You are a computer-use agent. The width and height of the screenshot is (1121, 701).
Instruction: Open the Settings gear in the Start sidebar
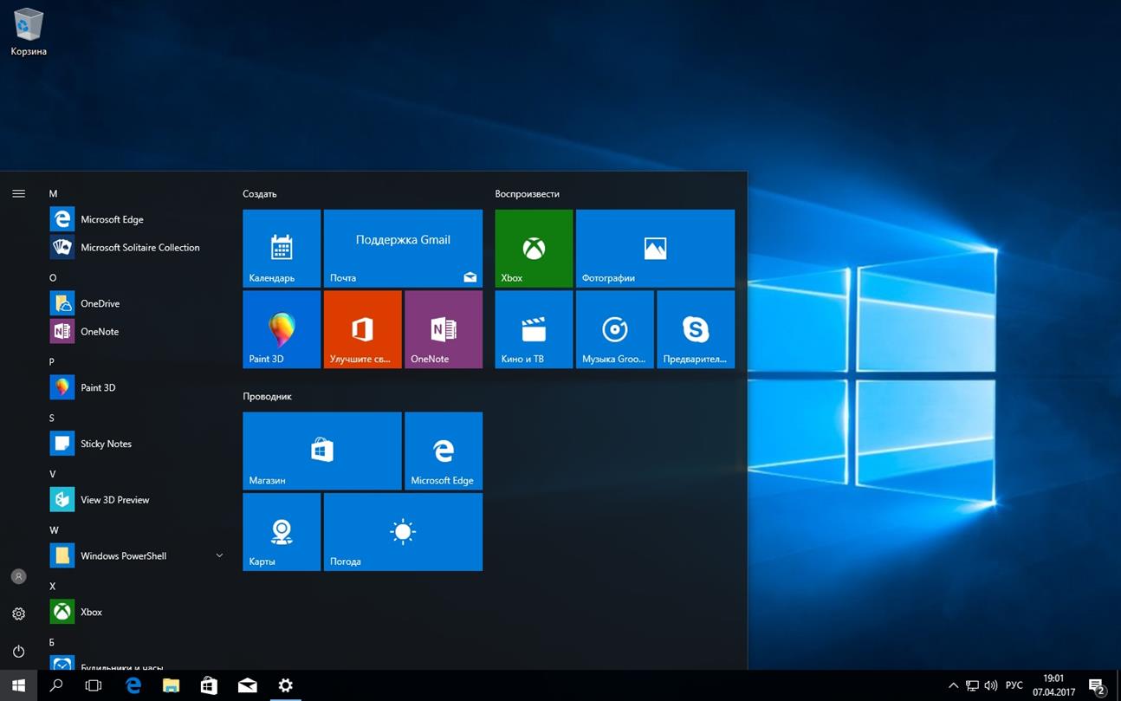pyautogui.click(x=18, y=613)
